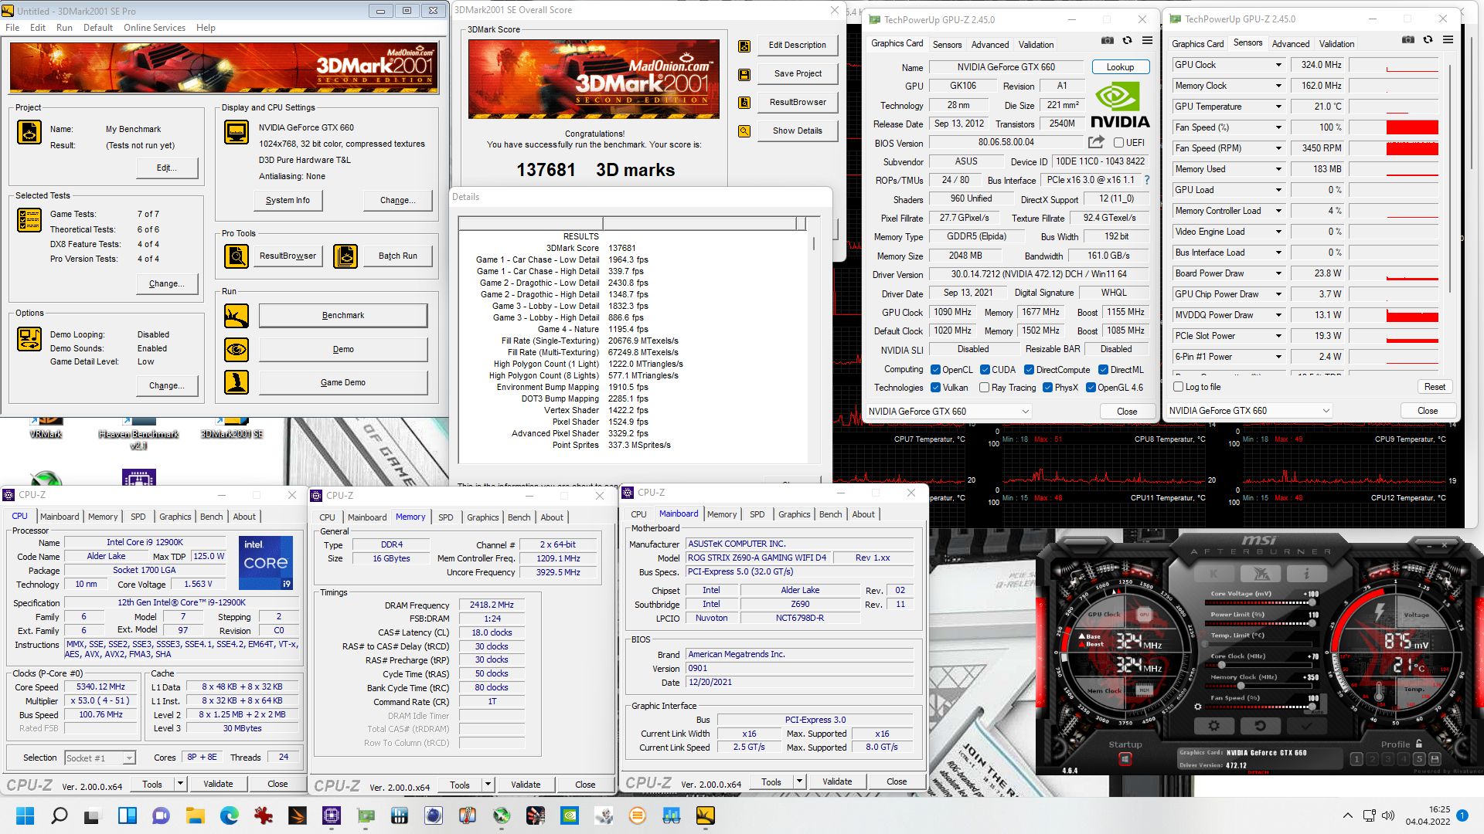Expand the Memory Used sensor dropdown
This screenshot has width=1484, height=834.
pyautogui.click(x=1278, y=169)
